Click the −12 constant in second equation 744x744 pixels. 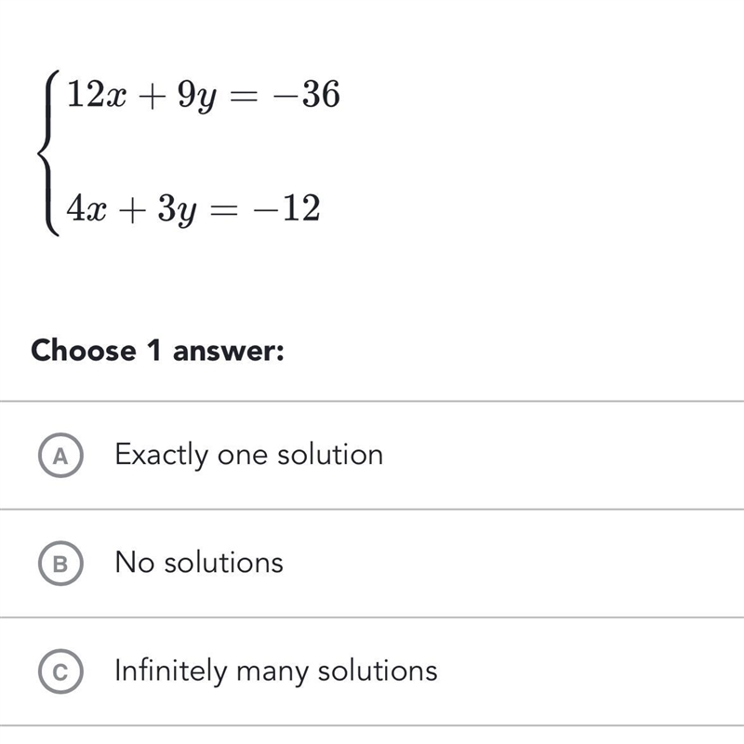(286, 207)
